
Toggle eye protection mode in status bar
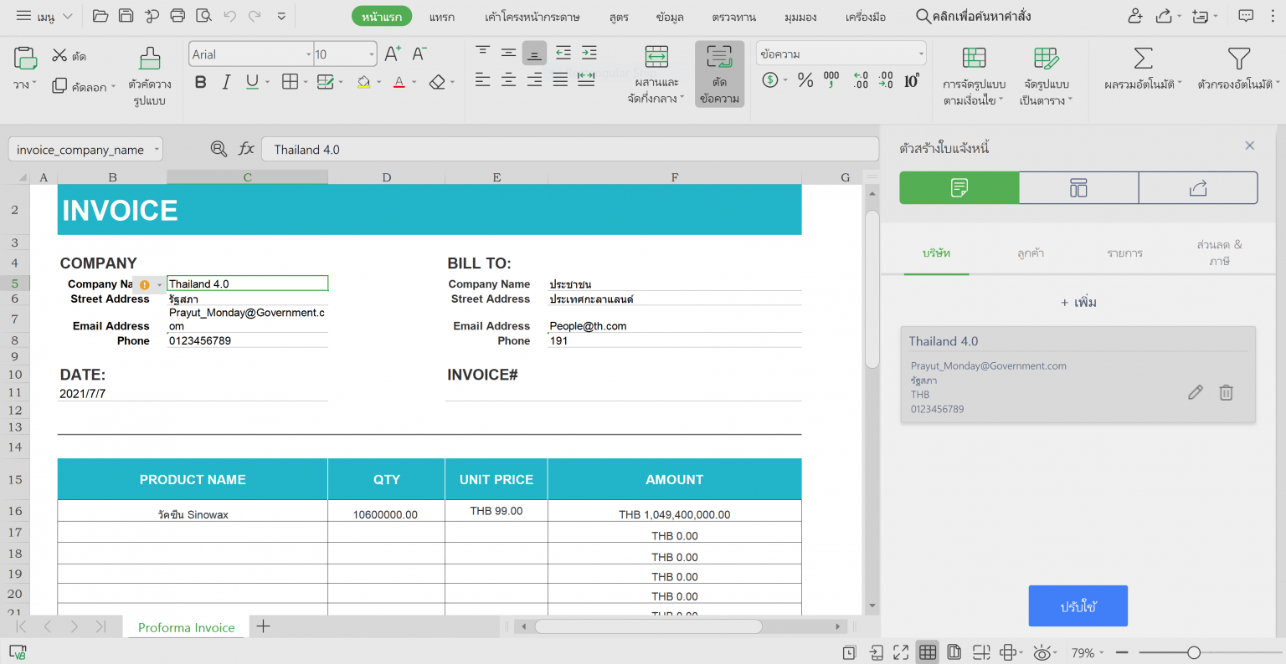coord(1042,652)
